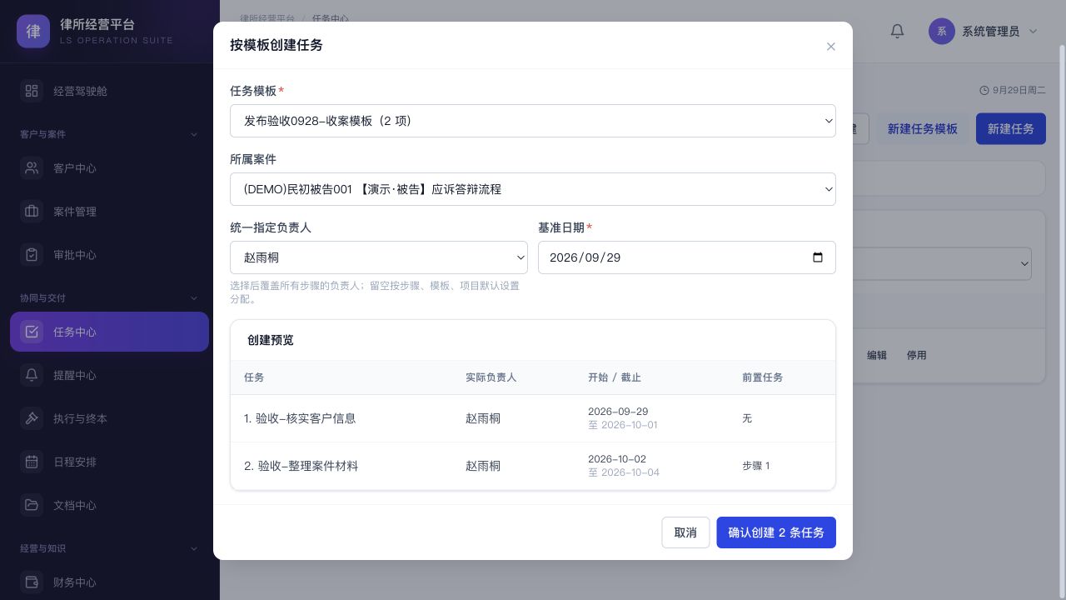Click the 文档中心 folder icon
This screenshot has width=1066, height=600.
click(32, 505)
